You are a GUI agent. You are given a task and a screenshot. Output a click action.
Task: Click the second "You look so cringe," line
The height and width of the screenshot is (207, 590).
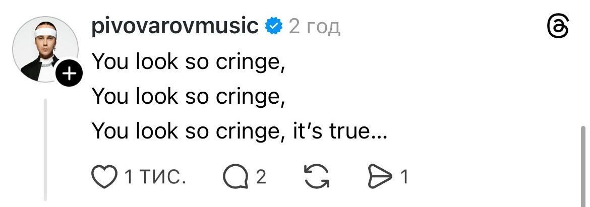point(189,96)
